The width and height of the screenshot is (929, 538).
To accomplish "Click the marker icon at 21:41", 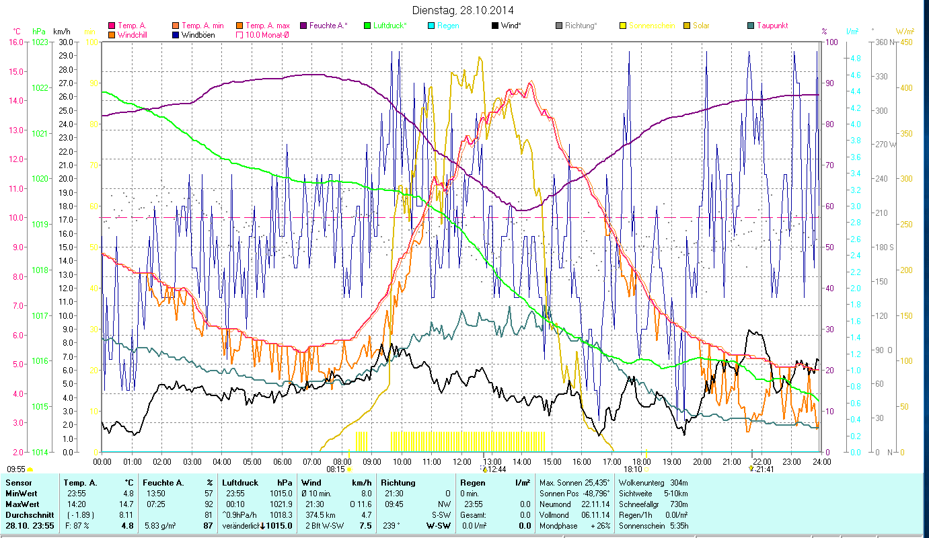I will [x=751, y=469].
